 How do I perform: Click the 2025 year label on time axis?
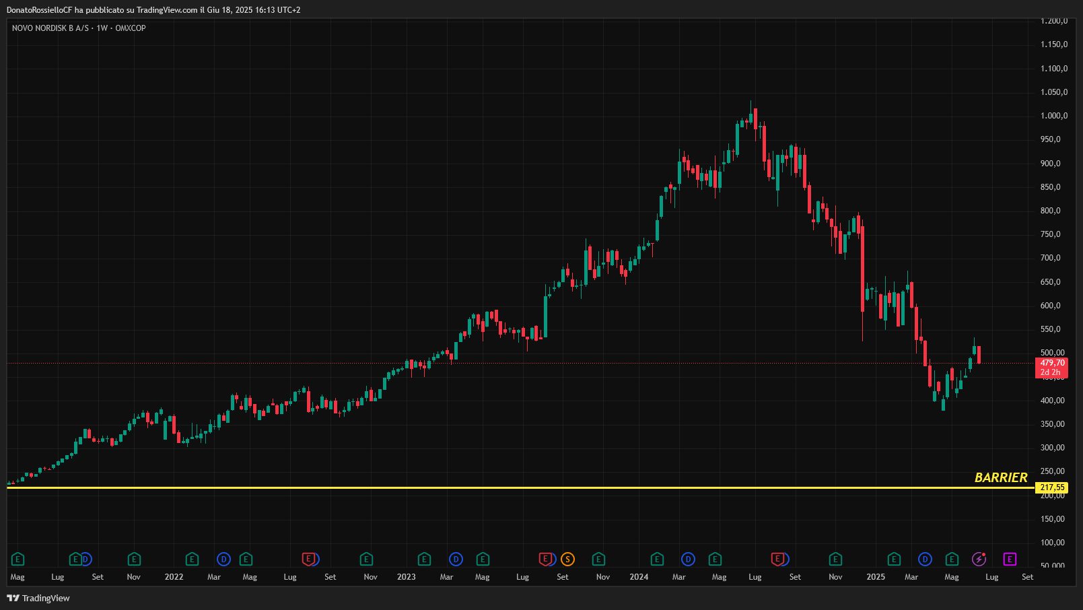coord(876,577)
